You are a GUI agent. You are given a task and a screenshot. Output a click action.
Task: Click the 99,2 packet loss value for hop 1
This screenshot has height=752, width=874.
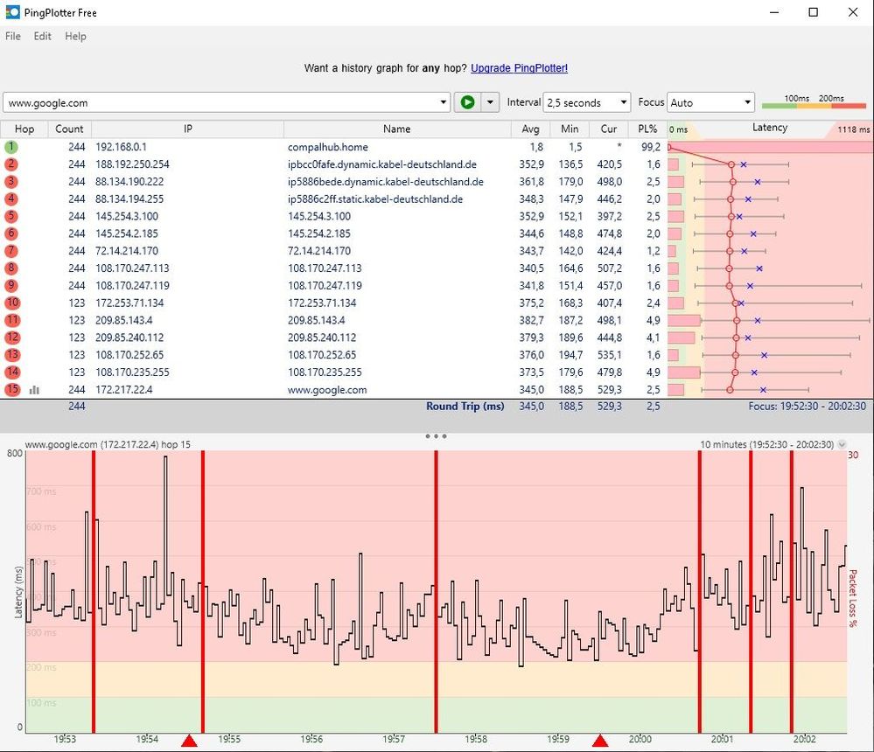(x=651, y=147)
